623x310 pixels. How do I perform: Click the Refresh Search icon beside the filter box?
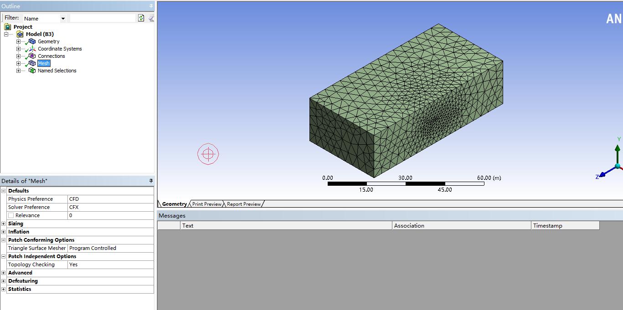[141, 18]
